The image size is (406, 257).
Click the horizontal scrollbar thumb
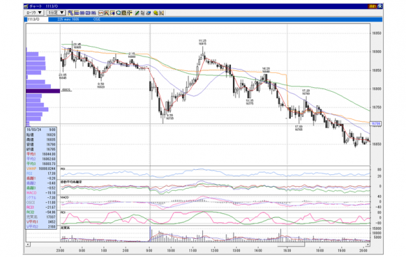[291, 245]
